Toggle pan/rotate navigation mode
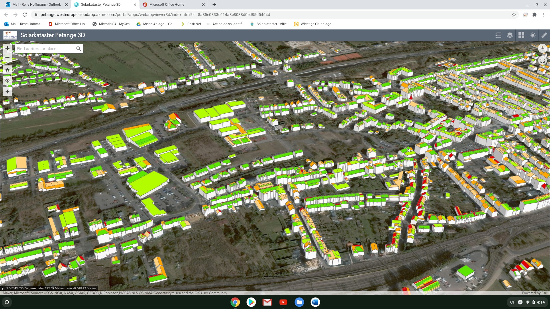The height and width of the screenshot is (309, 550). [x=7, y=92]
